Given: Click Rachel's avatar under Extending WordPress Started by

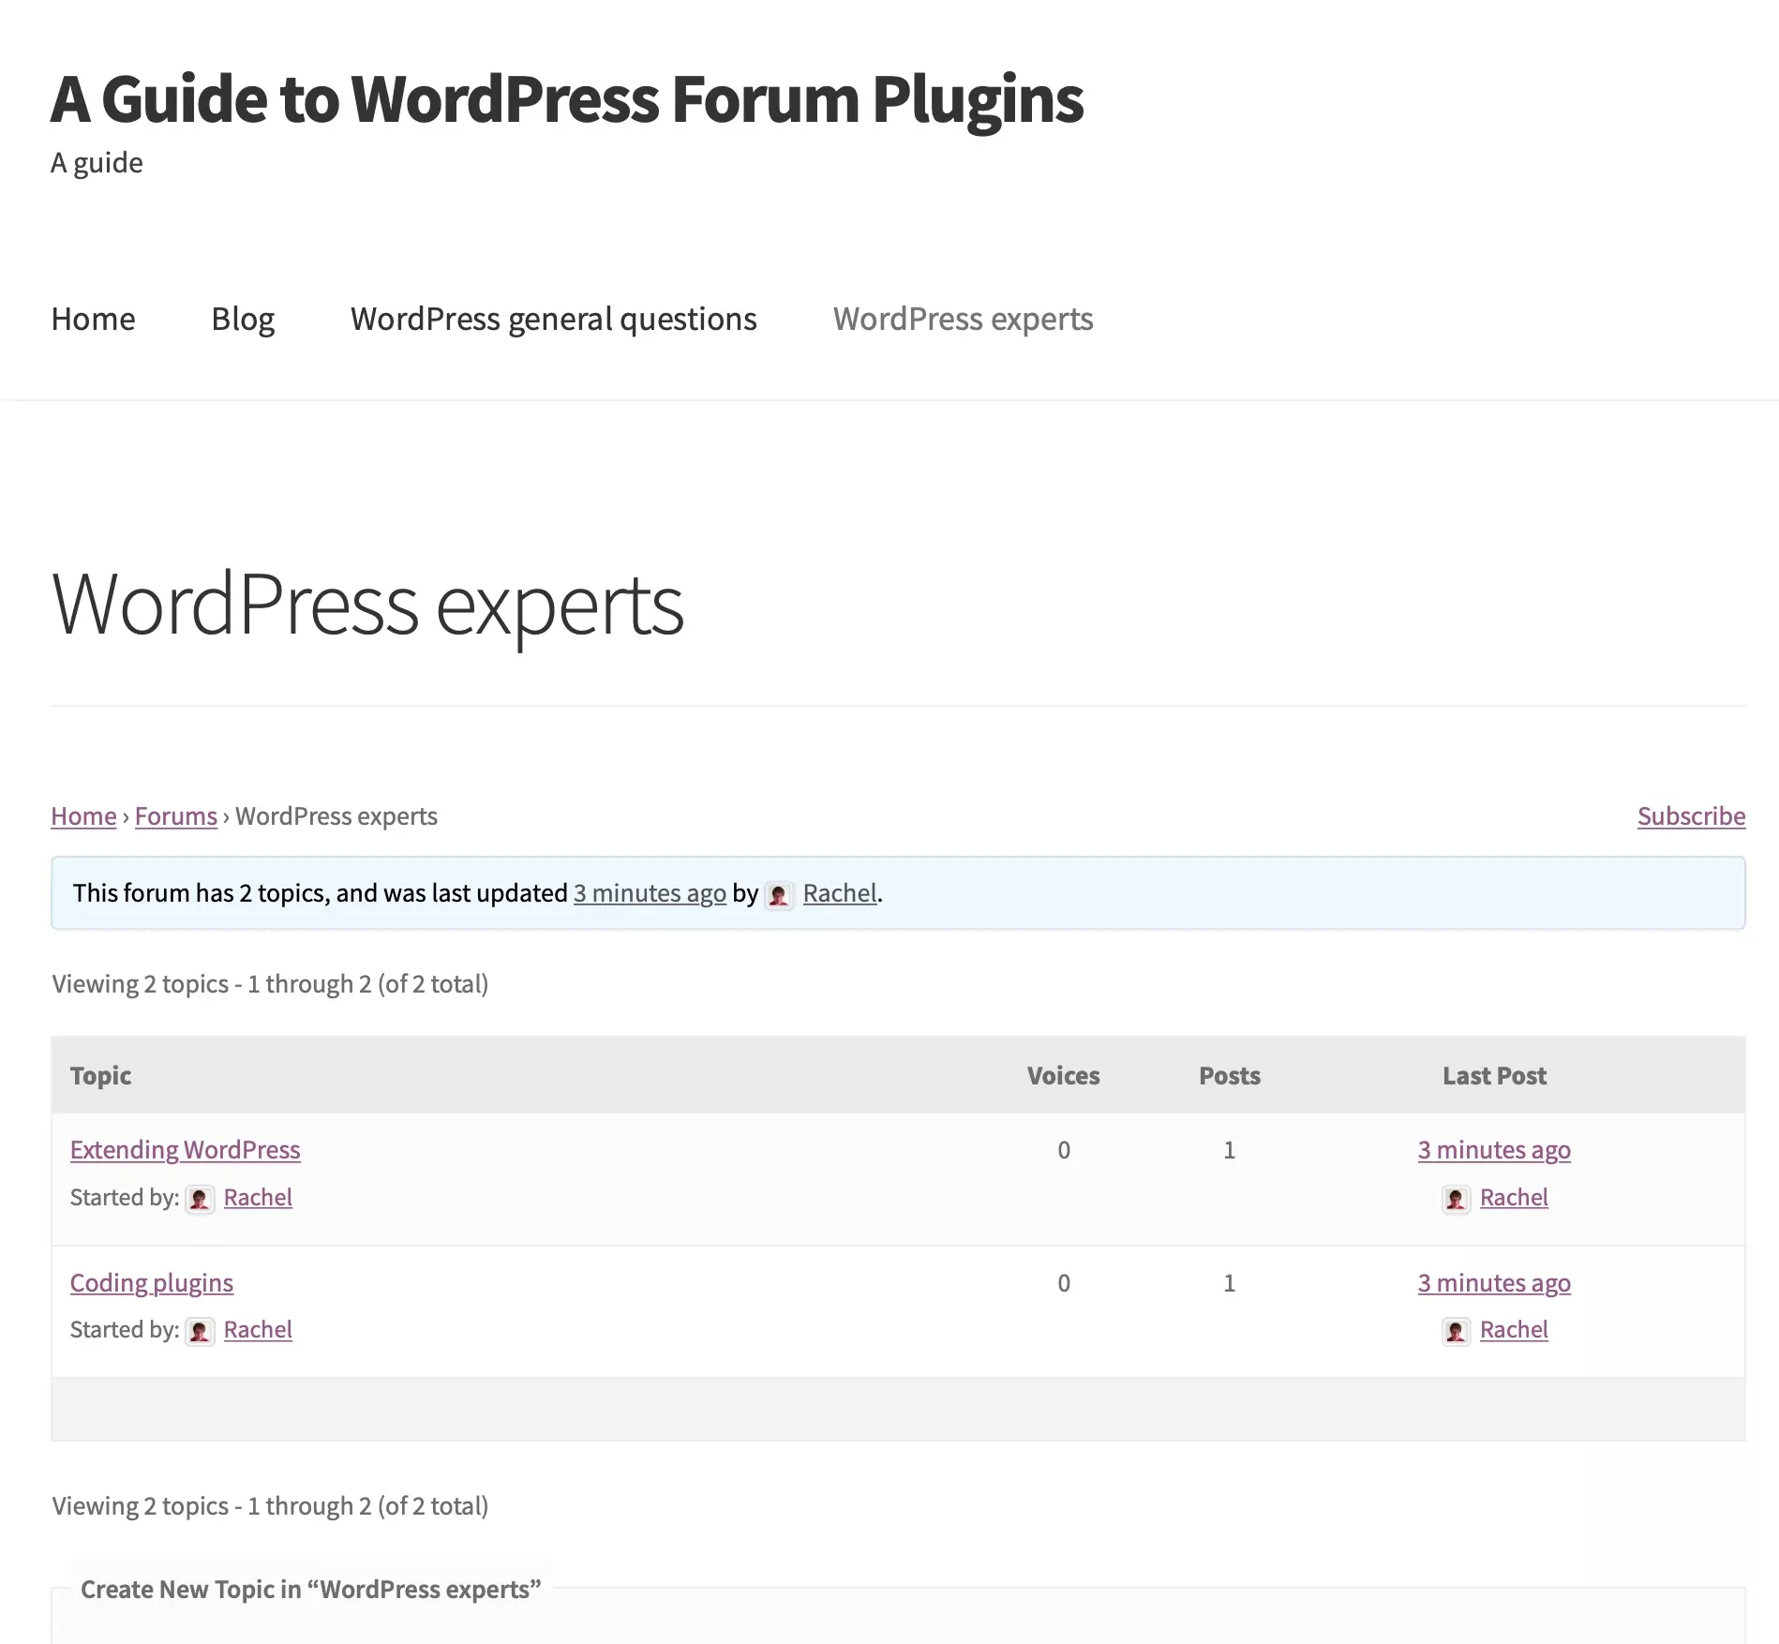Looking at the screenshot, I should point(200,1199).
